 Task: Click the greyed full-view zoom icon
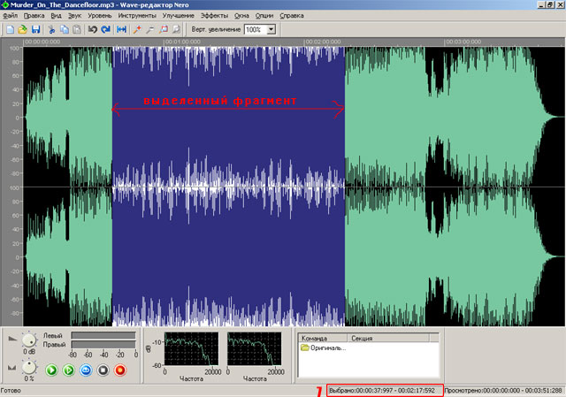176,29
